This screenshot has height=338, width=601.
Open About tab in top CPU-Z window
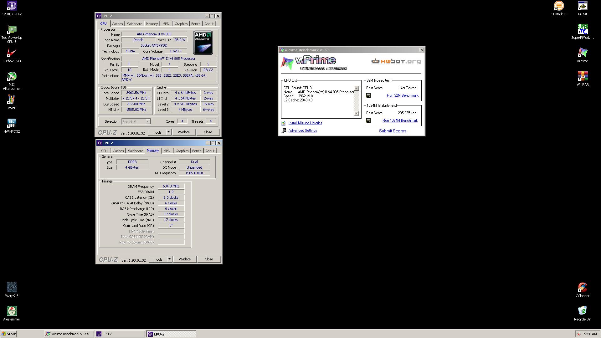(x=209, y=24)
